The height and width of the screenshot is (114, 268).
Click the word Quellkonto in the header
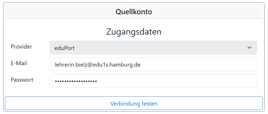click(x=134, y=12)
